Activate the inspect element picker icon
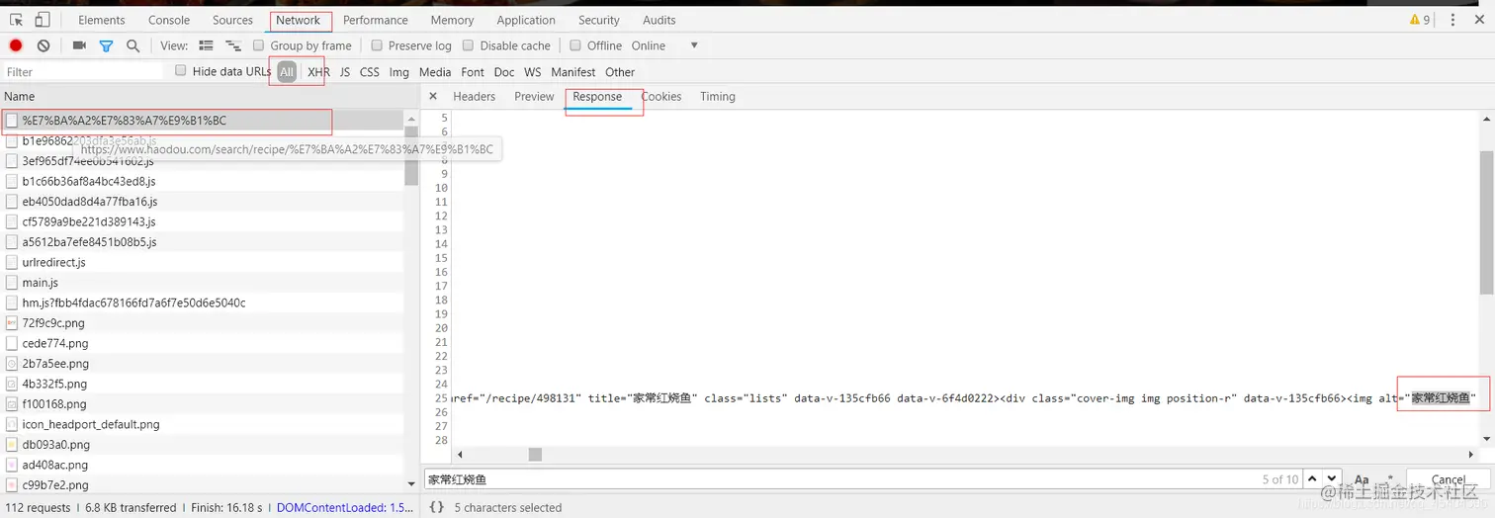Image resolution: width=1495 pixels, height=518 pixels. pyautogui.click(x=17, y=20)
